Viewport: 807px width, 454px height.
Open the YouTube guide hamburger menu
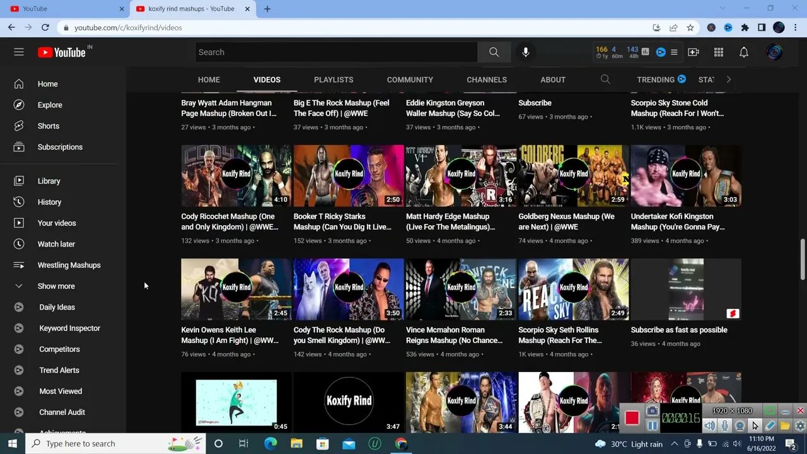coord(19,52)
